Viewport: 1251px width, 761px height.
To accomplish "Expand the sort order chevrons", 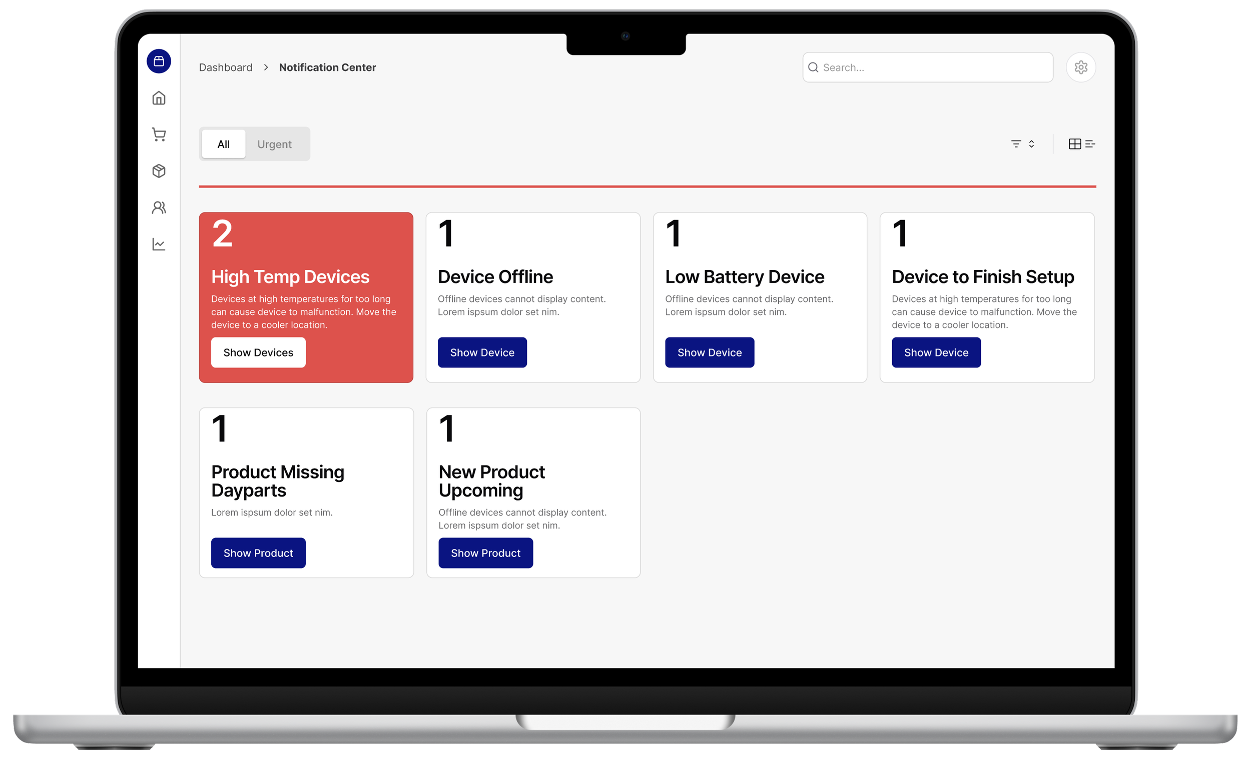I will (x=1031, y=144).
